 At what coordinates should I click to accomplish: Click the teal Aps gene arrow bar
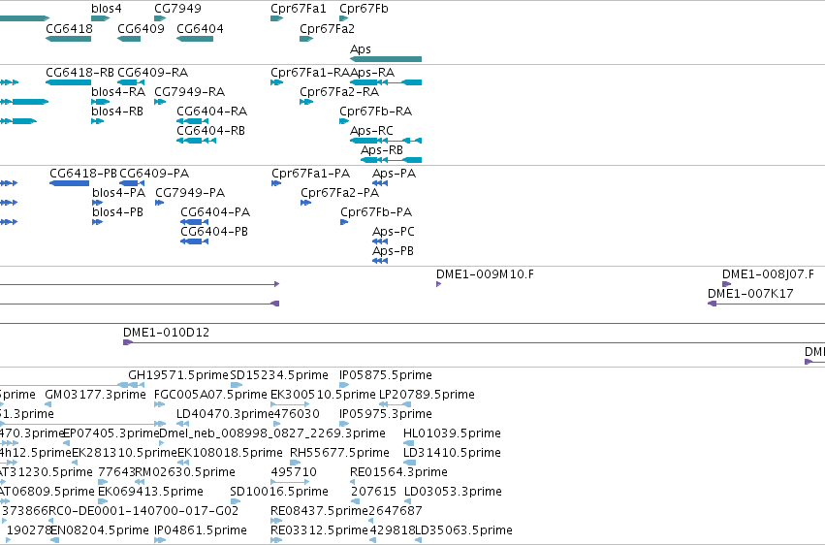pyautogui.click(x=386, y=59)
